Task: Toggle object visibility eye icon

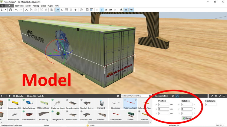Action: coord(216,96)
